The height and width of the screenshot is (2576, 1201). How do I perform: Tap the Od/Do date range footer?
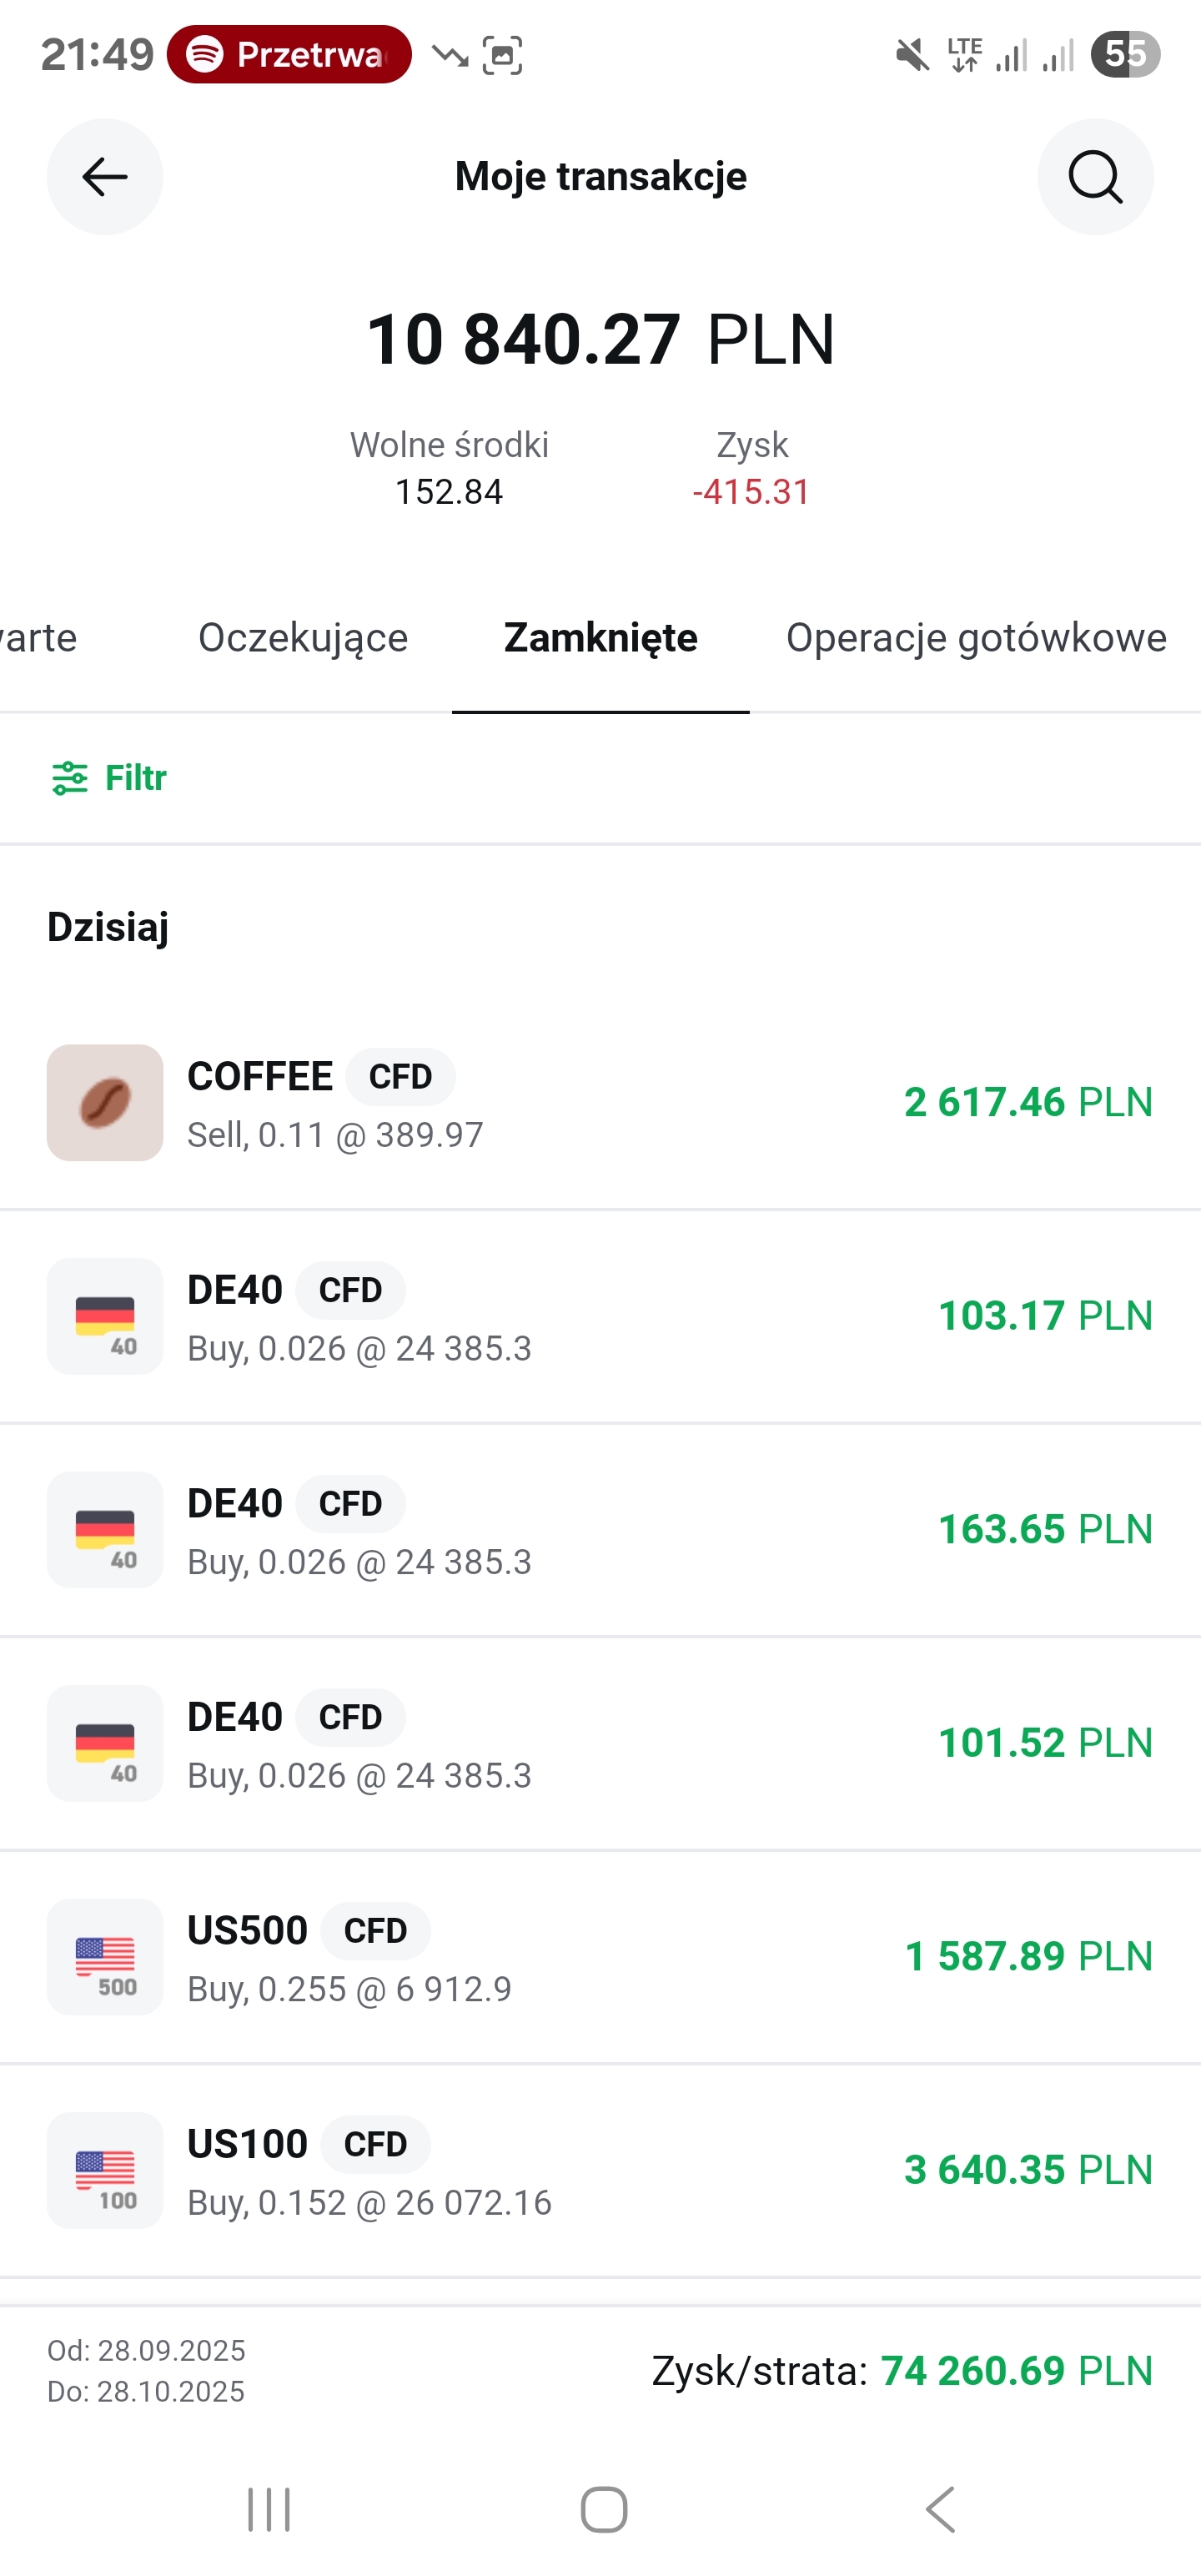pos(146,2371)
